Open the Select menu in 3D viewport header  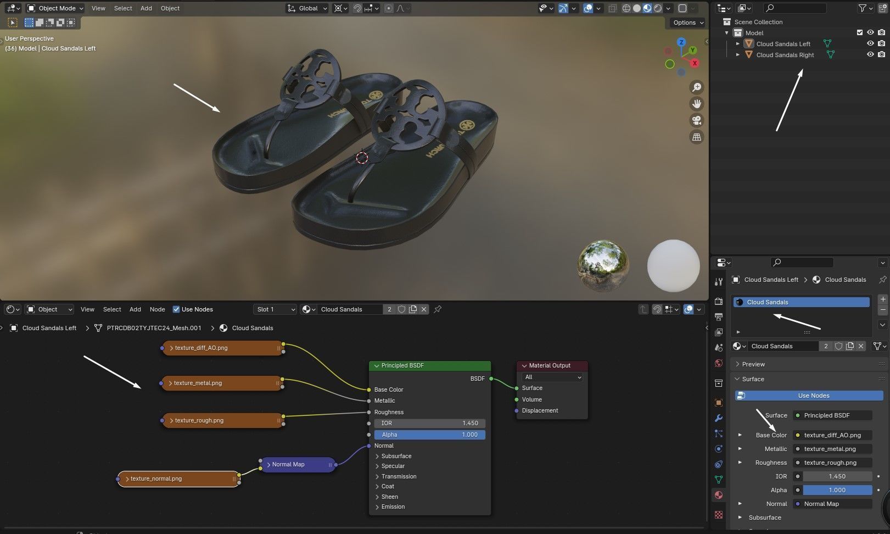[x=123, y=8]
